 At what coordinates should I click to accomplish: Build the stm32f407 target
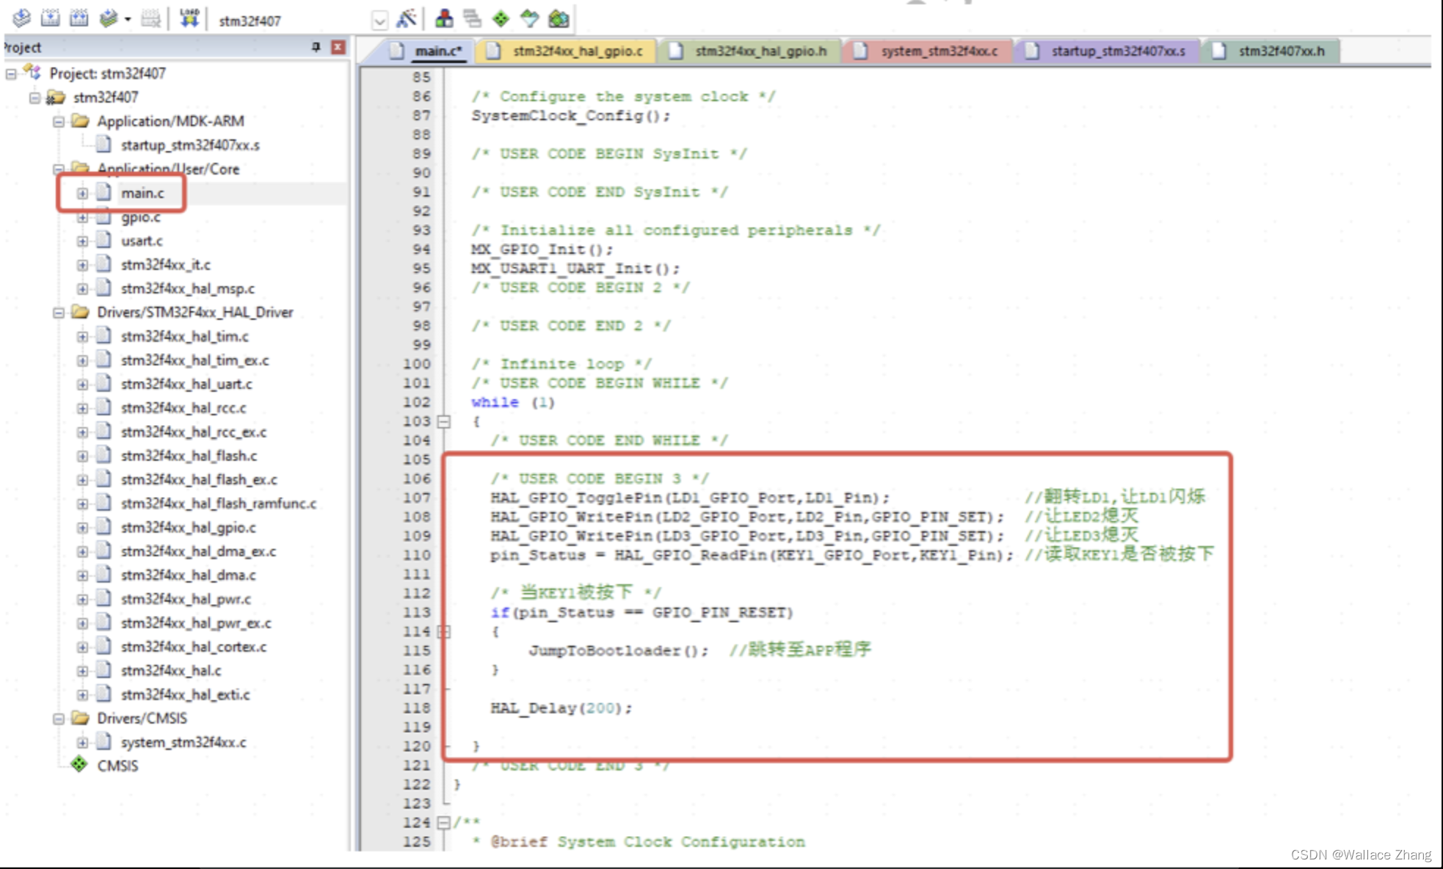(x=50, y=18)
